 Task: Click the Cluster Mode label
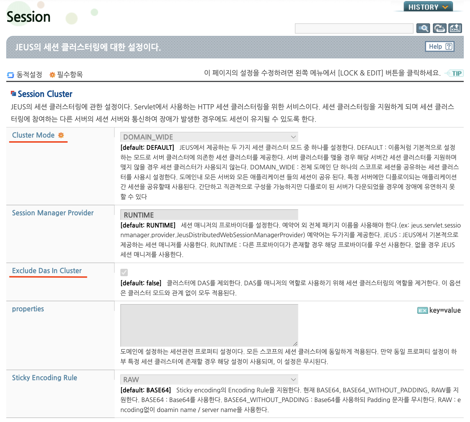point(33,135)
